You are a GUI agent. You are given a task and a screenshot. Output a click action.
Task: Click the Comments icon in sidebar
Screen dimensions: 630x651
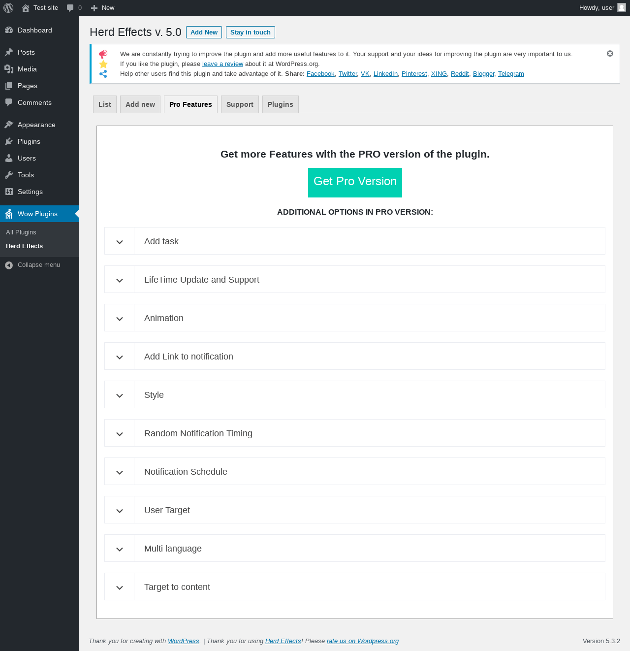(9, 102)
